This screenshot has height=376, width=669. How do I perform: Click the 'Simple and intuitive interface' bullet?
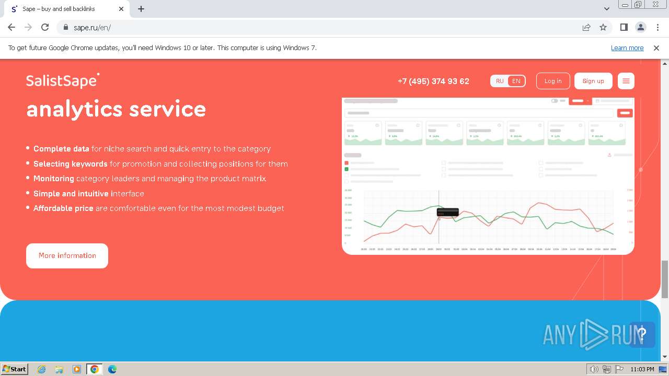coord(89,194)
